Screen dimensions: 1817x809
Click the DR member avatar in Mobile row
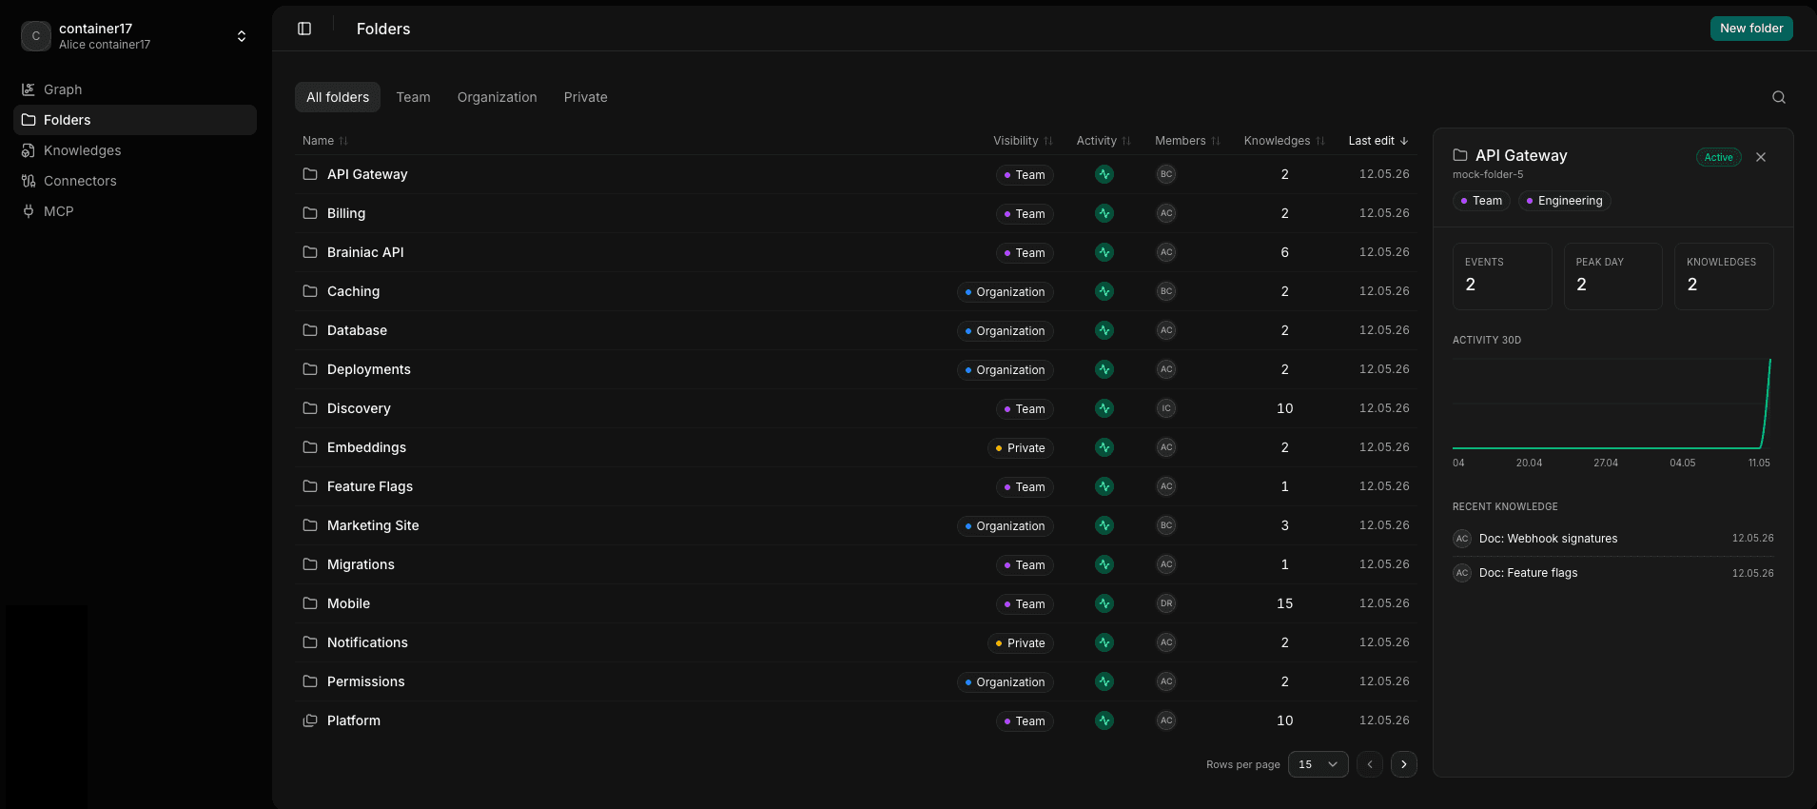[1166, 603]
